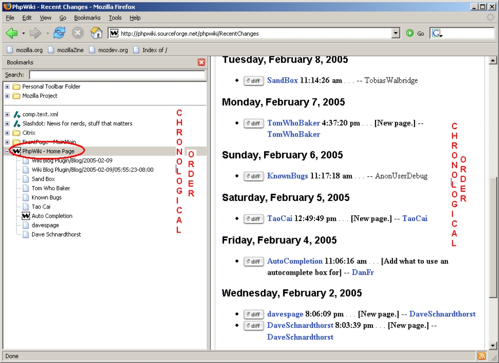The image size is (499, 363).
Task: Open the AutoCompletion page link
Action: [x=295, y=261]
